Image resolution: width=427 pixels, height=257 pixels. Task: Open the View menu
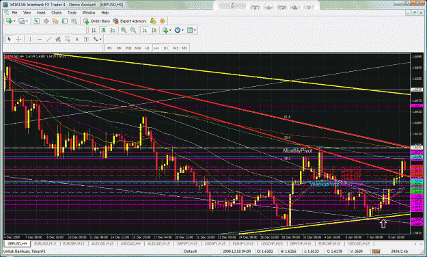pos(27,12)
